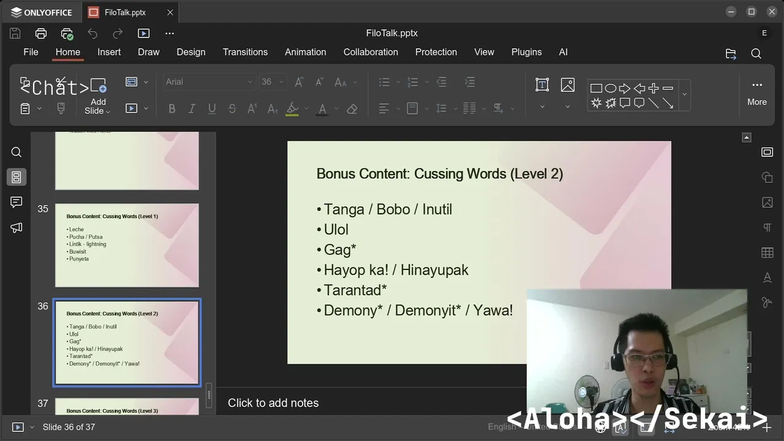This screenshot has height=441, width=784.
Task: Insert a text box
Action: (542, 85)
